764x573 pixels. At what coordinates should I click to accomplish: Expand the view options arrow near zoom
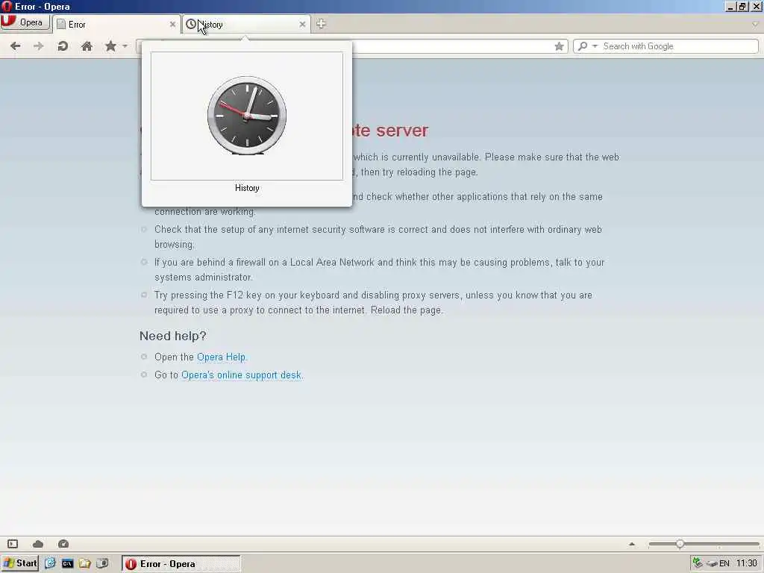tap(632, 544)
